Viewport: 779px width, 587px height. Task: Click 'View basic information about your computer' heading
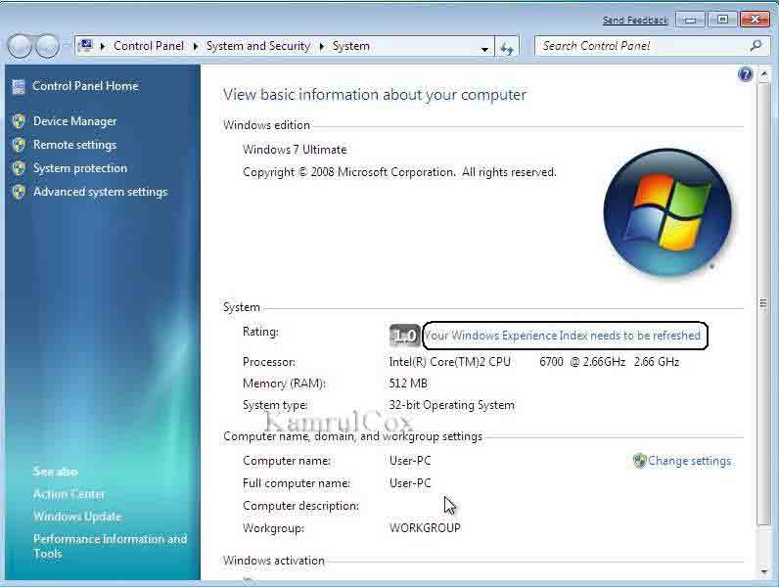375,94
